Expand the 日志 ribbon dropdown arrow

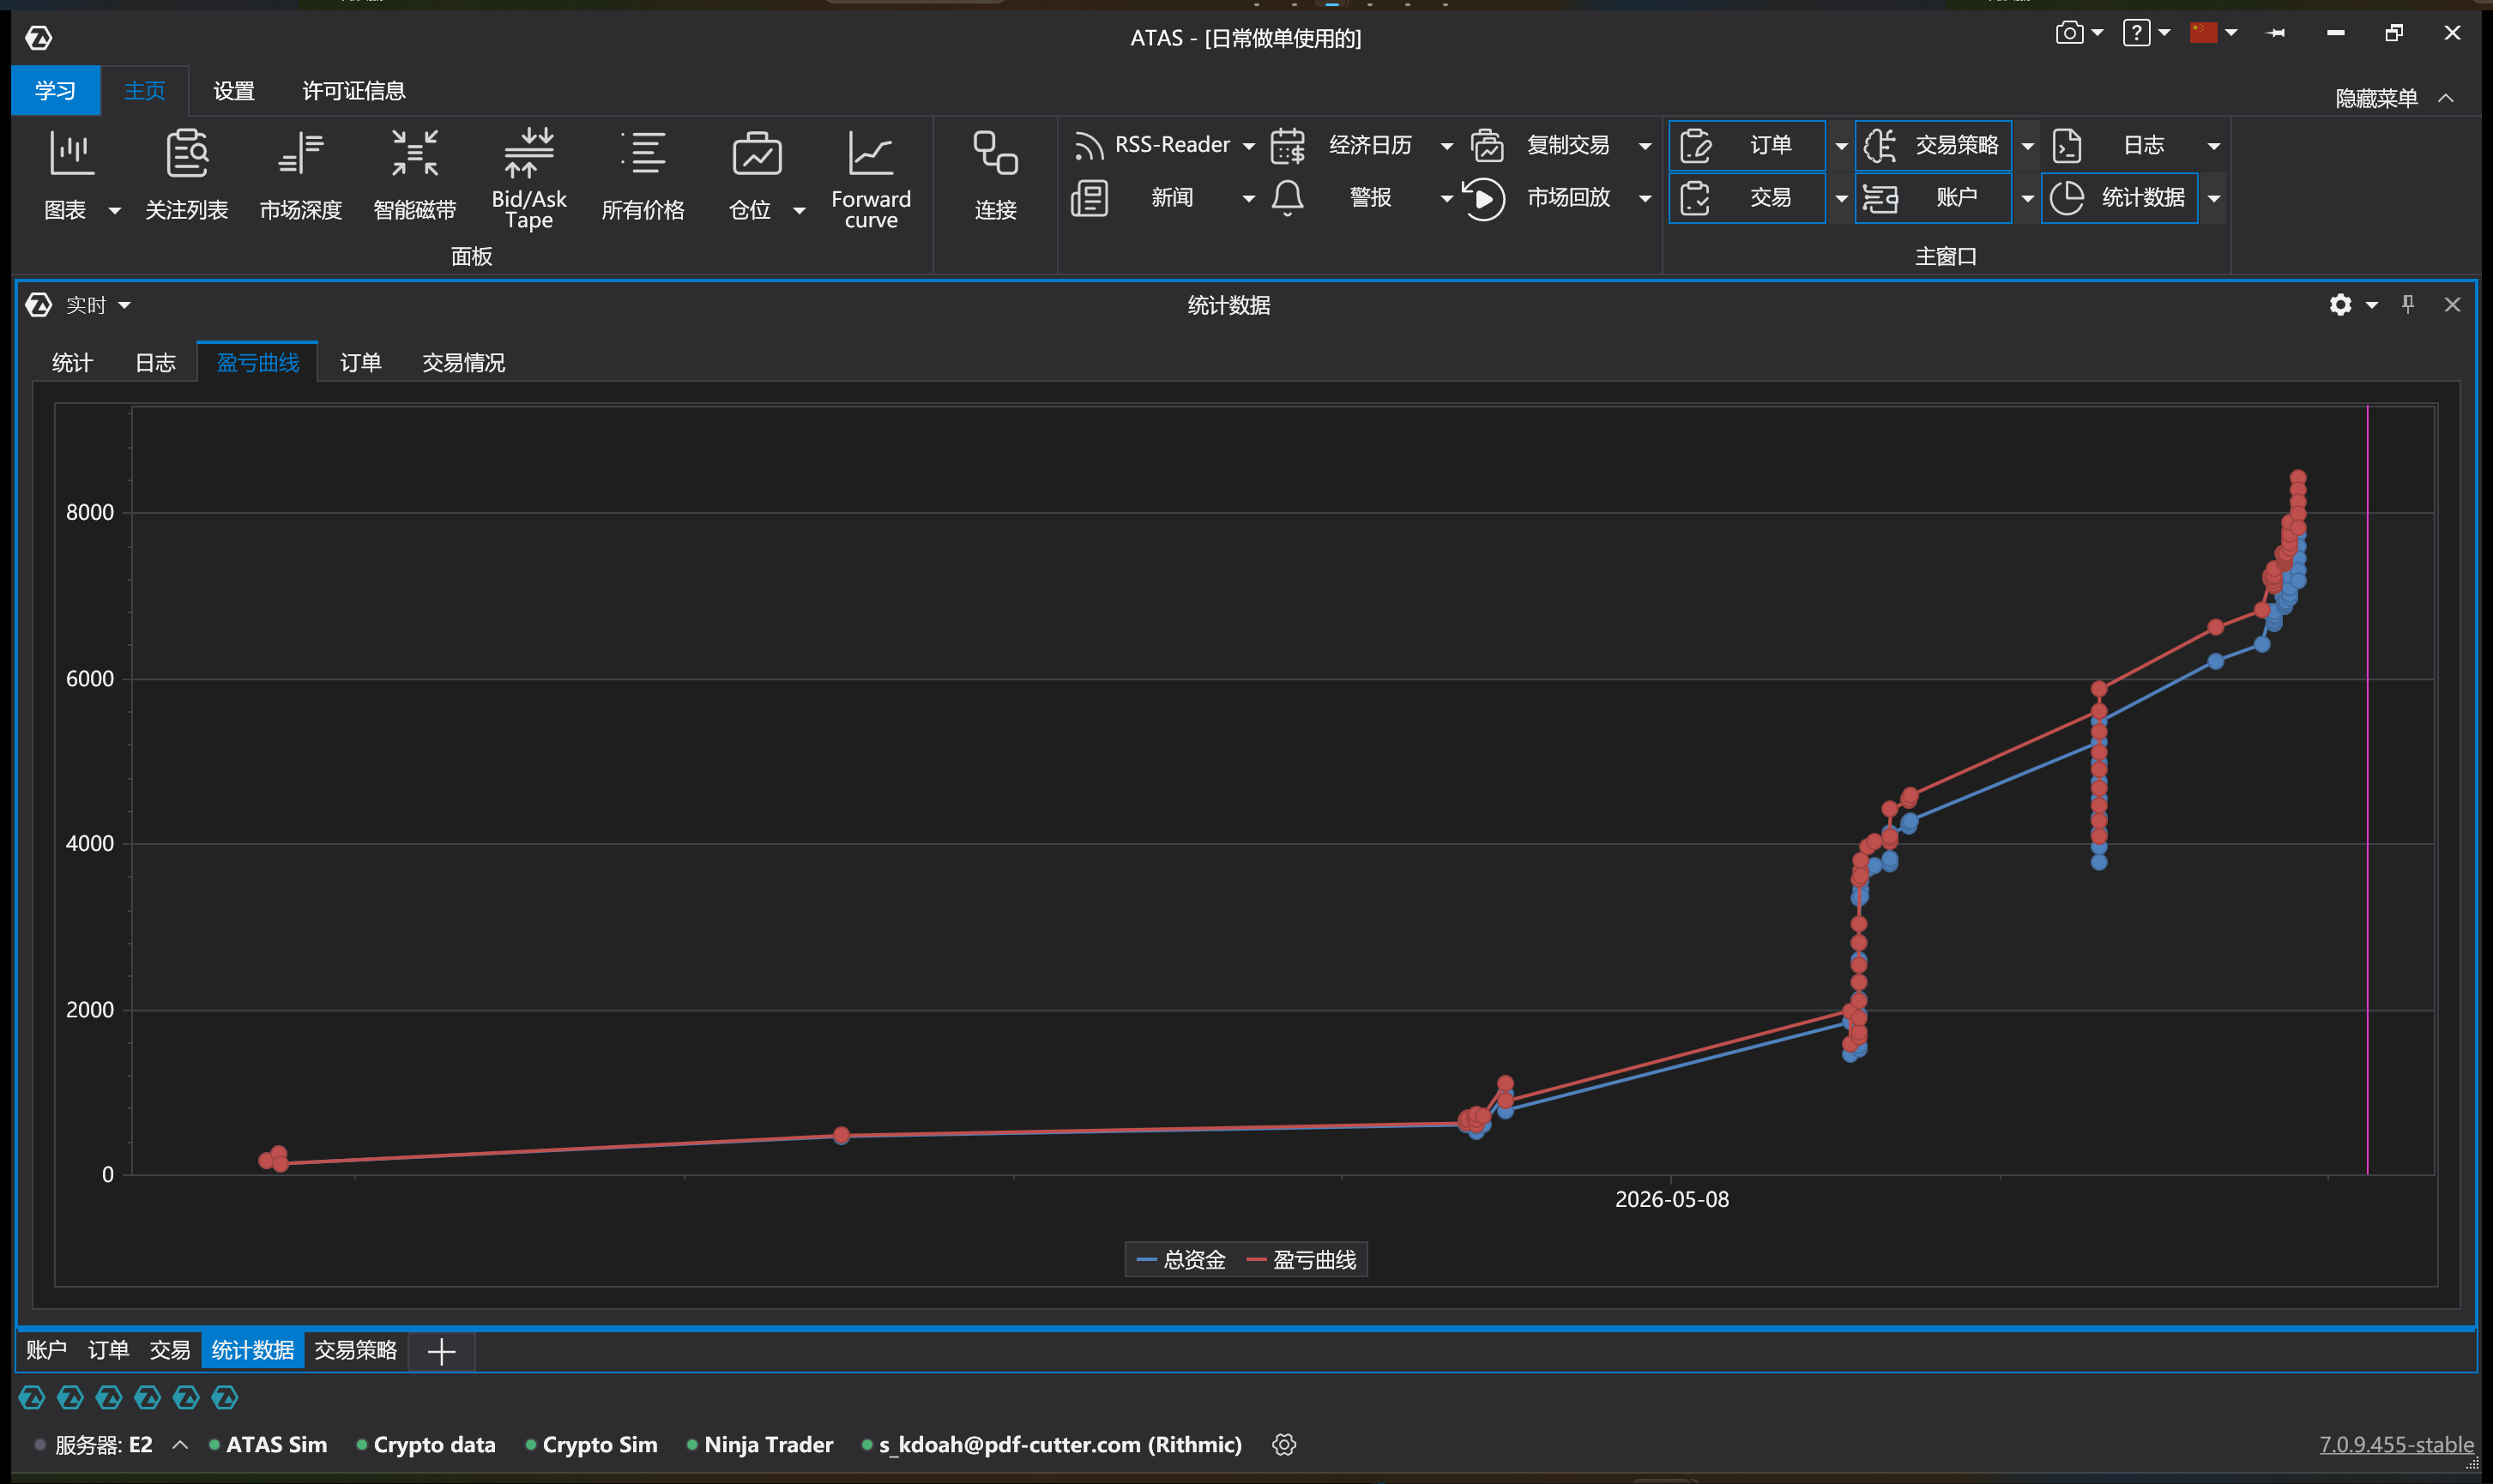(2214, 146)
